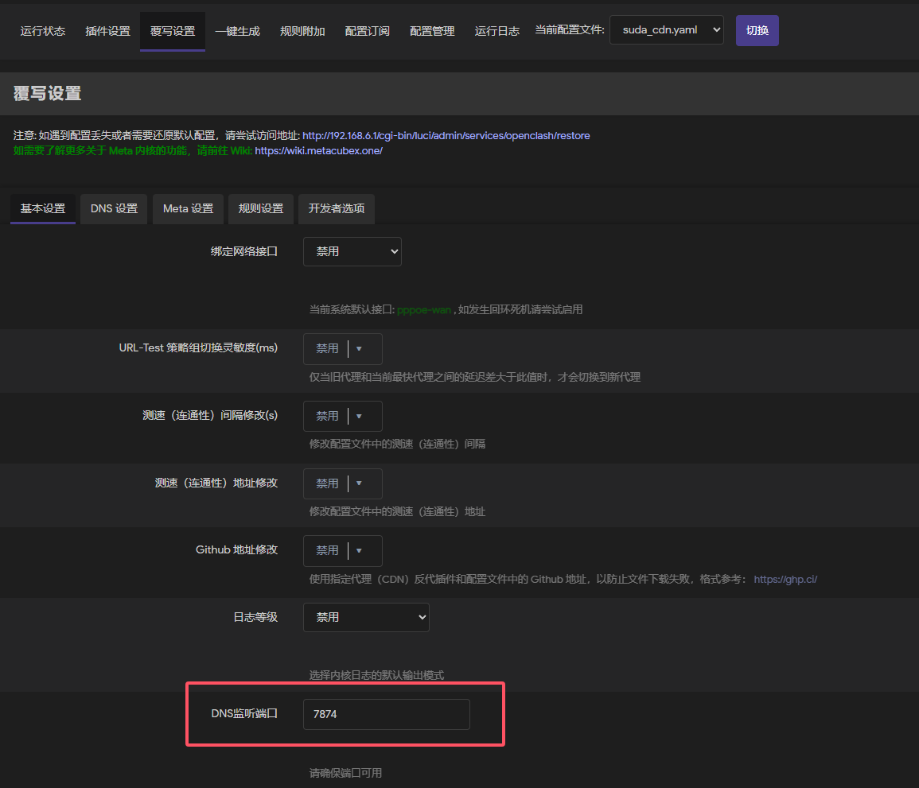Expand the suda_cdn.yaml config file dropdown

(666, 30)
